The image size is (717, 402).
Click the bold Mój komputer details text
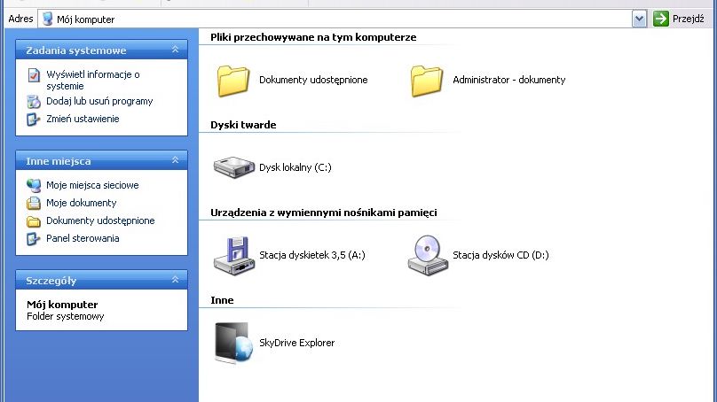coord(62,305)
